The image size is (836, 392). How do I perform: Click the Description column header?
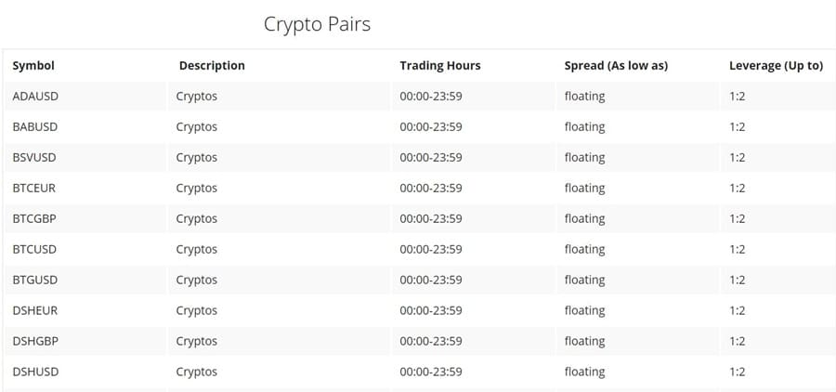[x=212, y=66]
